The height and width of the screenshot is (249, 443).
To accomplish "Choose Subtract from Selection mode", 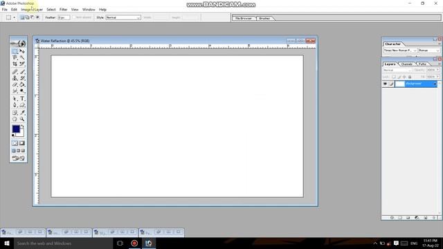I will [33, 17].
